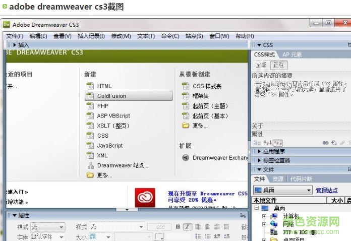
Task: Click the attach style sheet link icon
Action: click(325, 143)
